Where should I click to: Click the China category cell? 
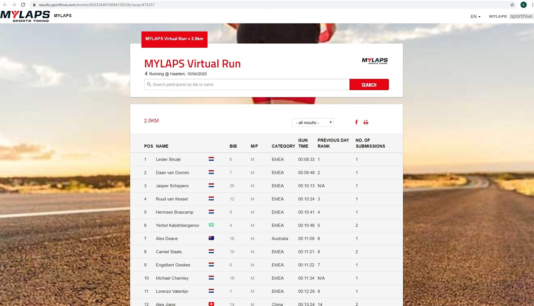[x=277, y=304]
